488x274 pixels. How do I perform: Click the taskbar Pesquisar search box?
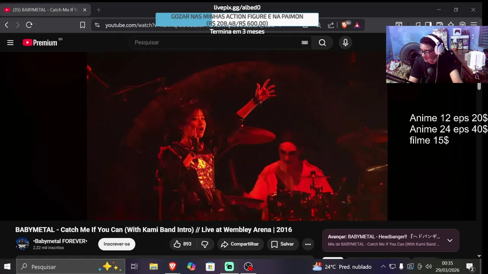[71, 267]
